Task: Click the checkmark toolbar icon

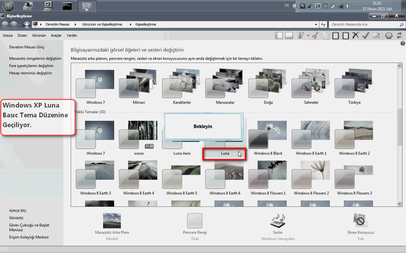Action: [366, 35]
